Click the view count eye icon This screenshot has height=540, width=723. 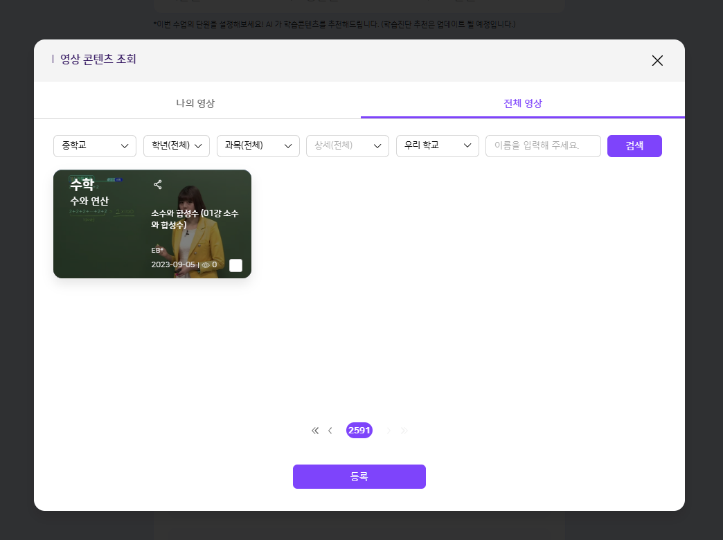[206, 264]
